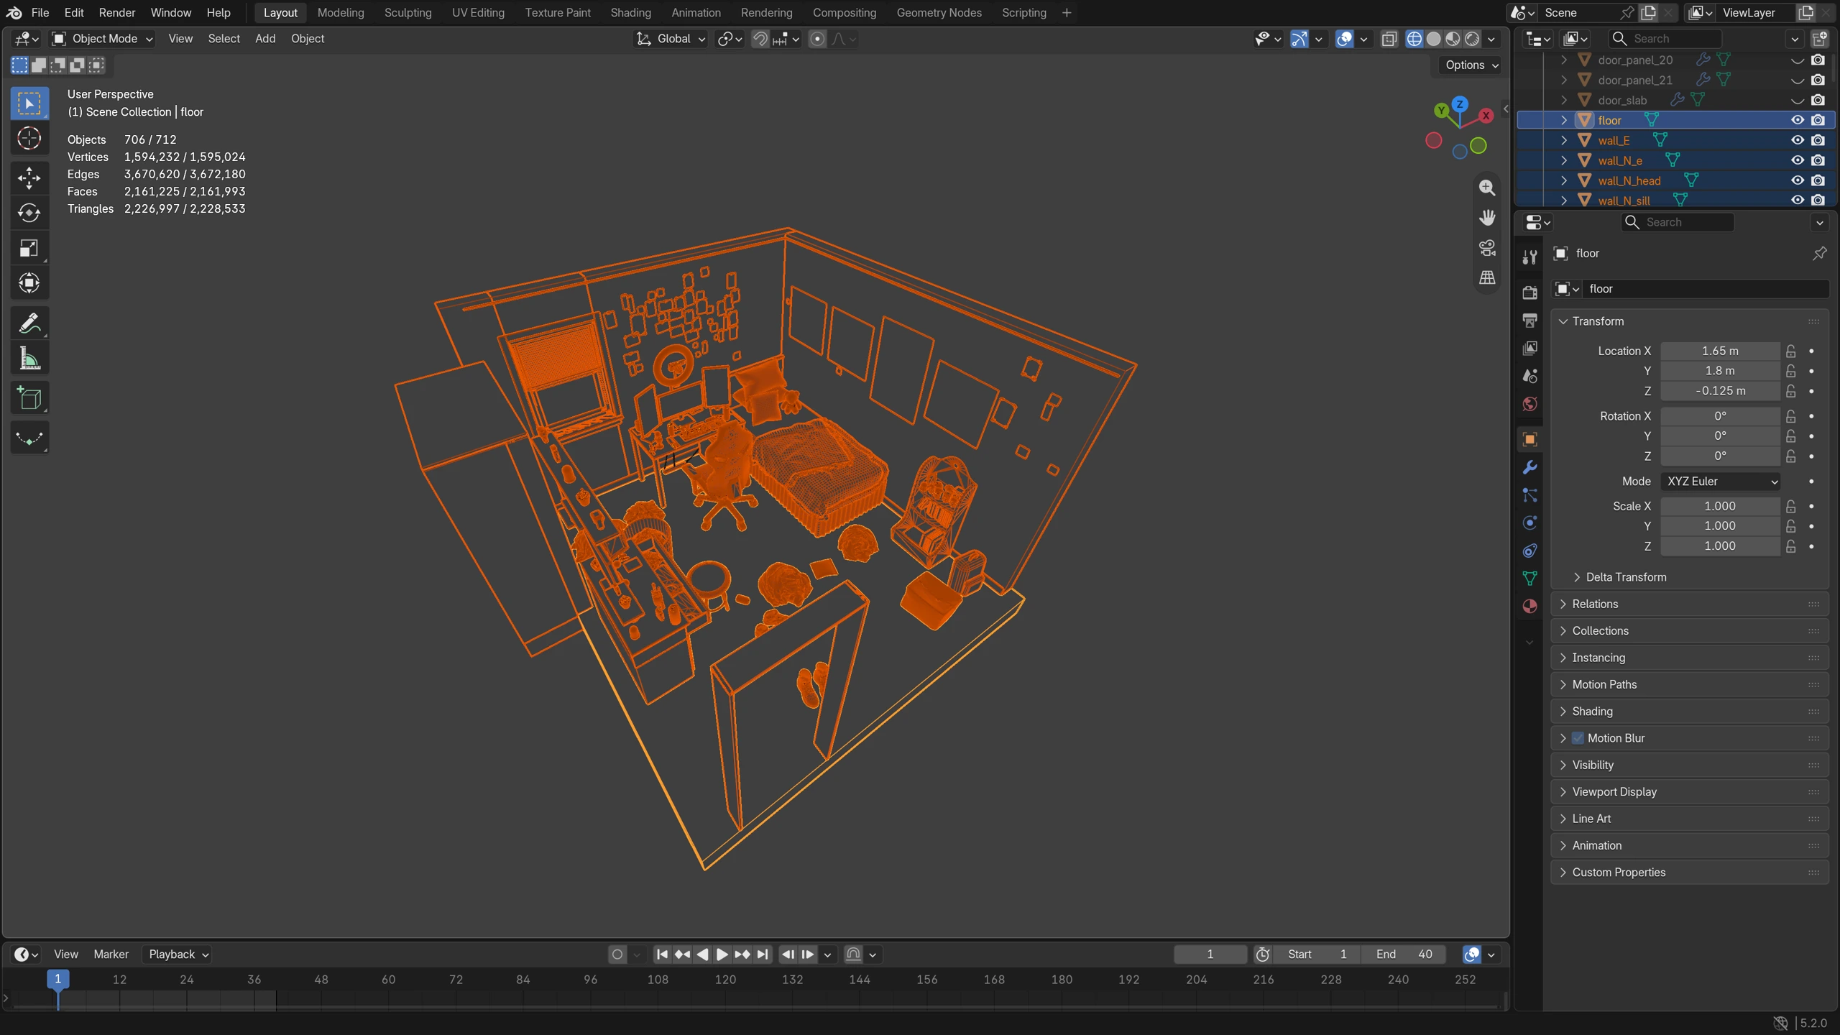The width and height of the screenshot is (1840, 1035).
Task: Switch to the Shading workspace tab
Action: click(x=630, y=12)
